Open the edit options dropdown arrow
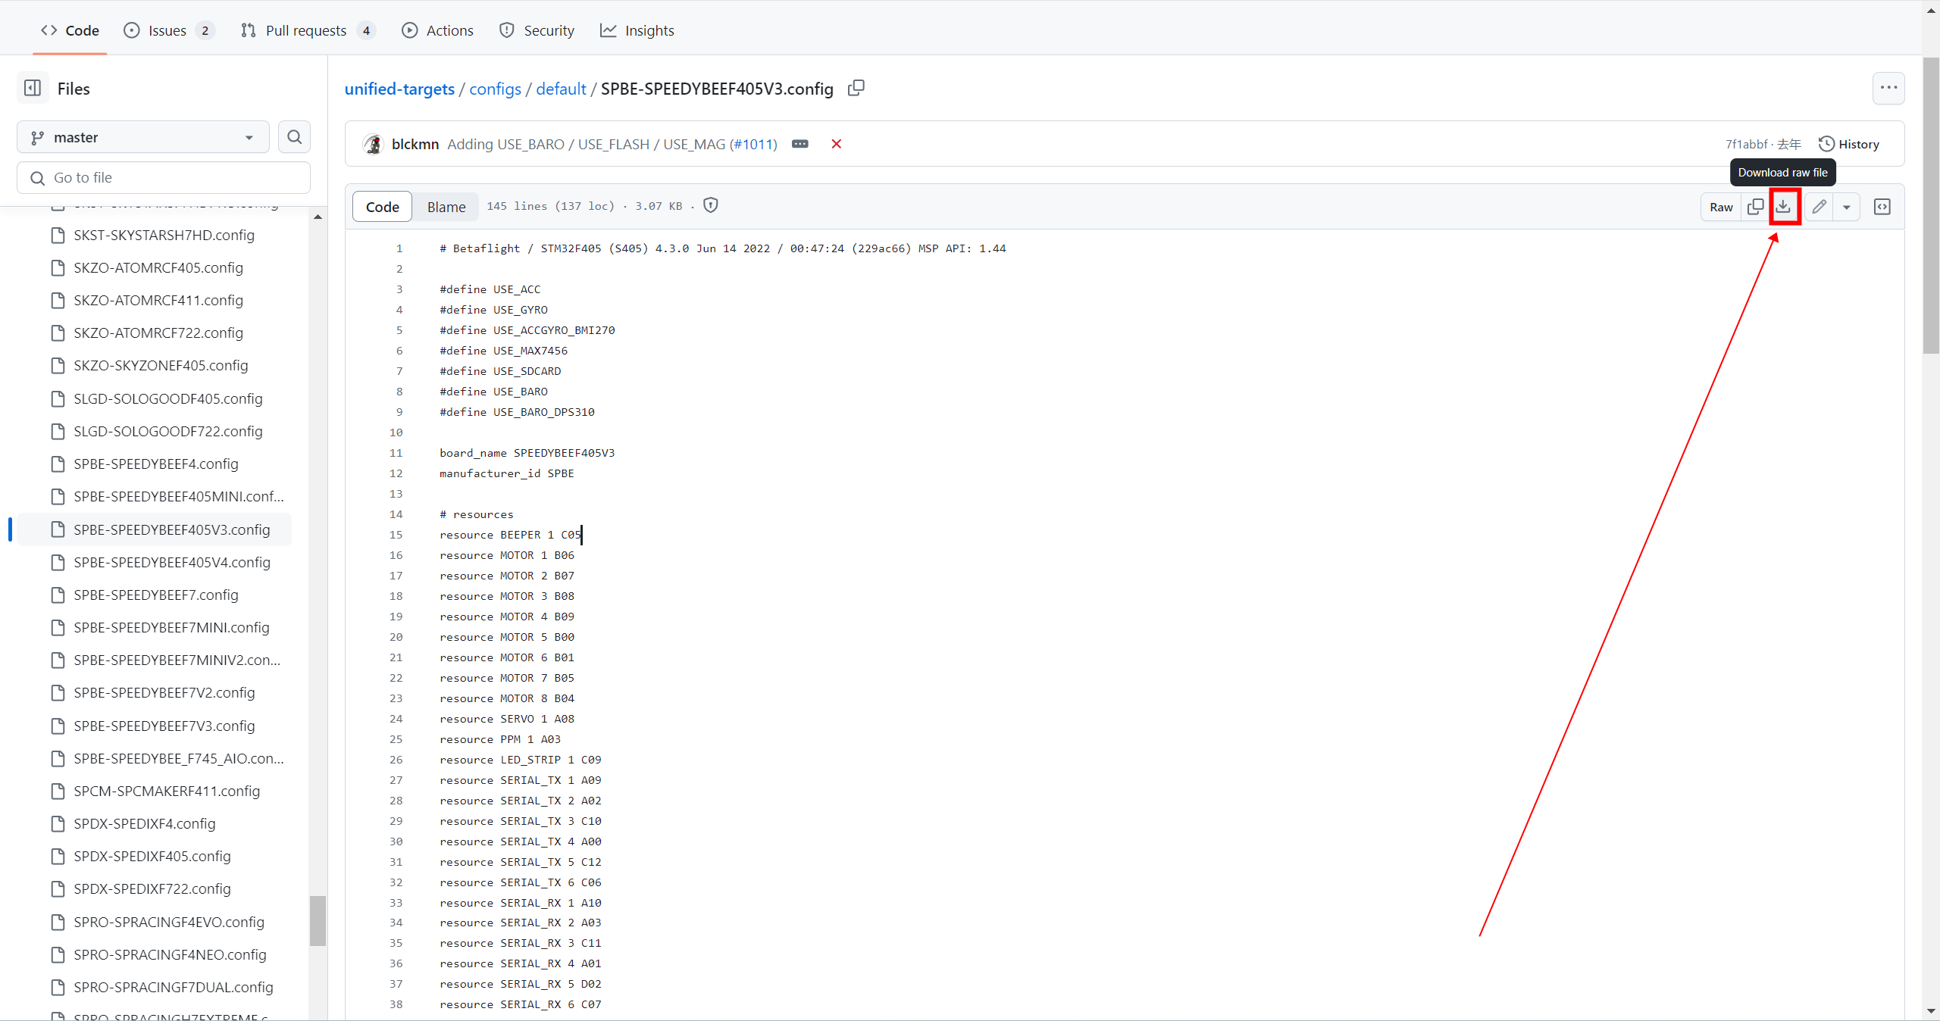 pyautogui.click(x=1847, y=207)
